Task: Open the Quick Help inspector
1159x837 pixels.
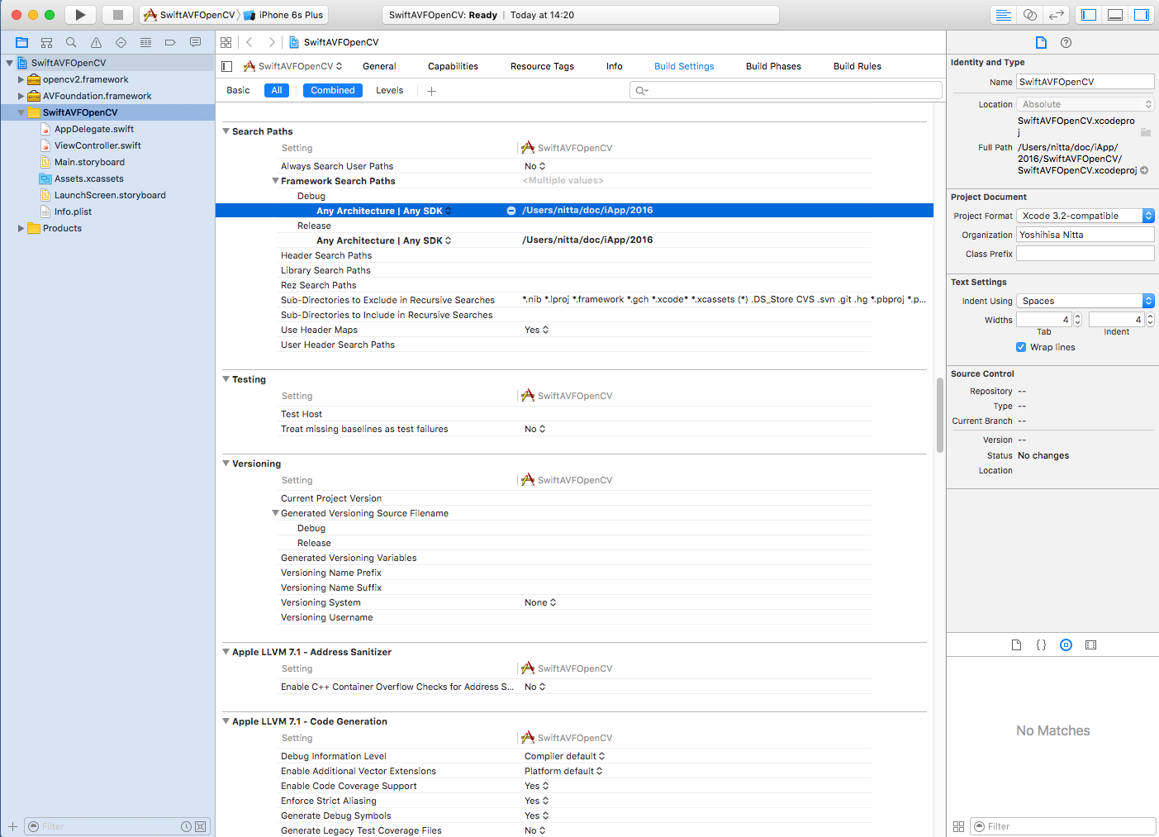Action: click(1066, 43)
